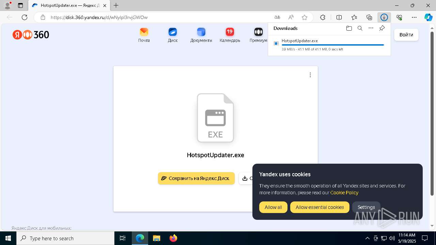
Task: Select the HotspotUpdater.exe browser tab
Action: (69, 5)
